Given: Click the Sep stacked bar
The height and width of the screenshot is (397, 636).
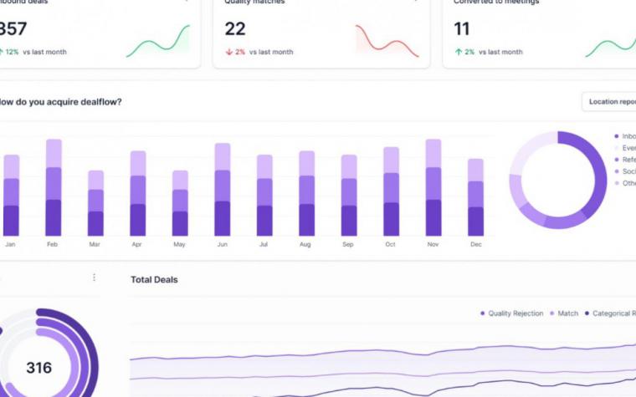Looking at the screenshot, I should 349,196.
